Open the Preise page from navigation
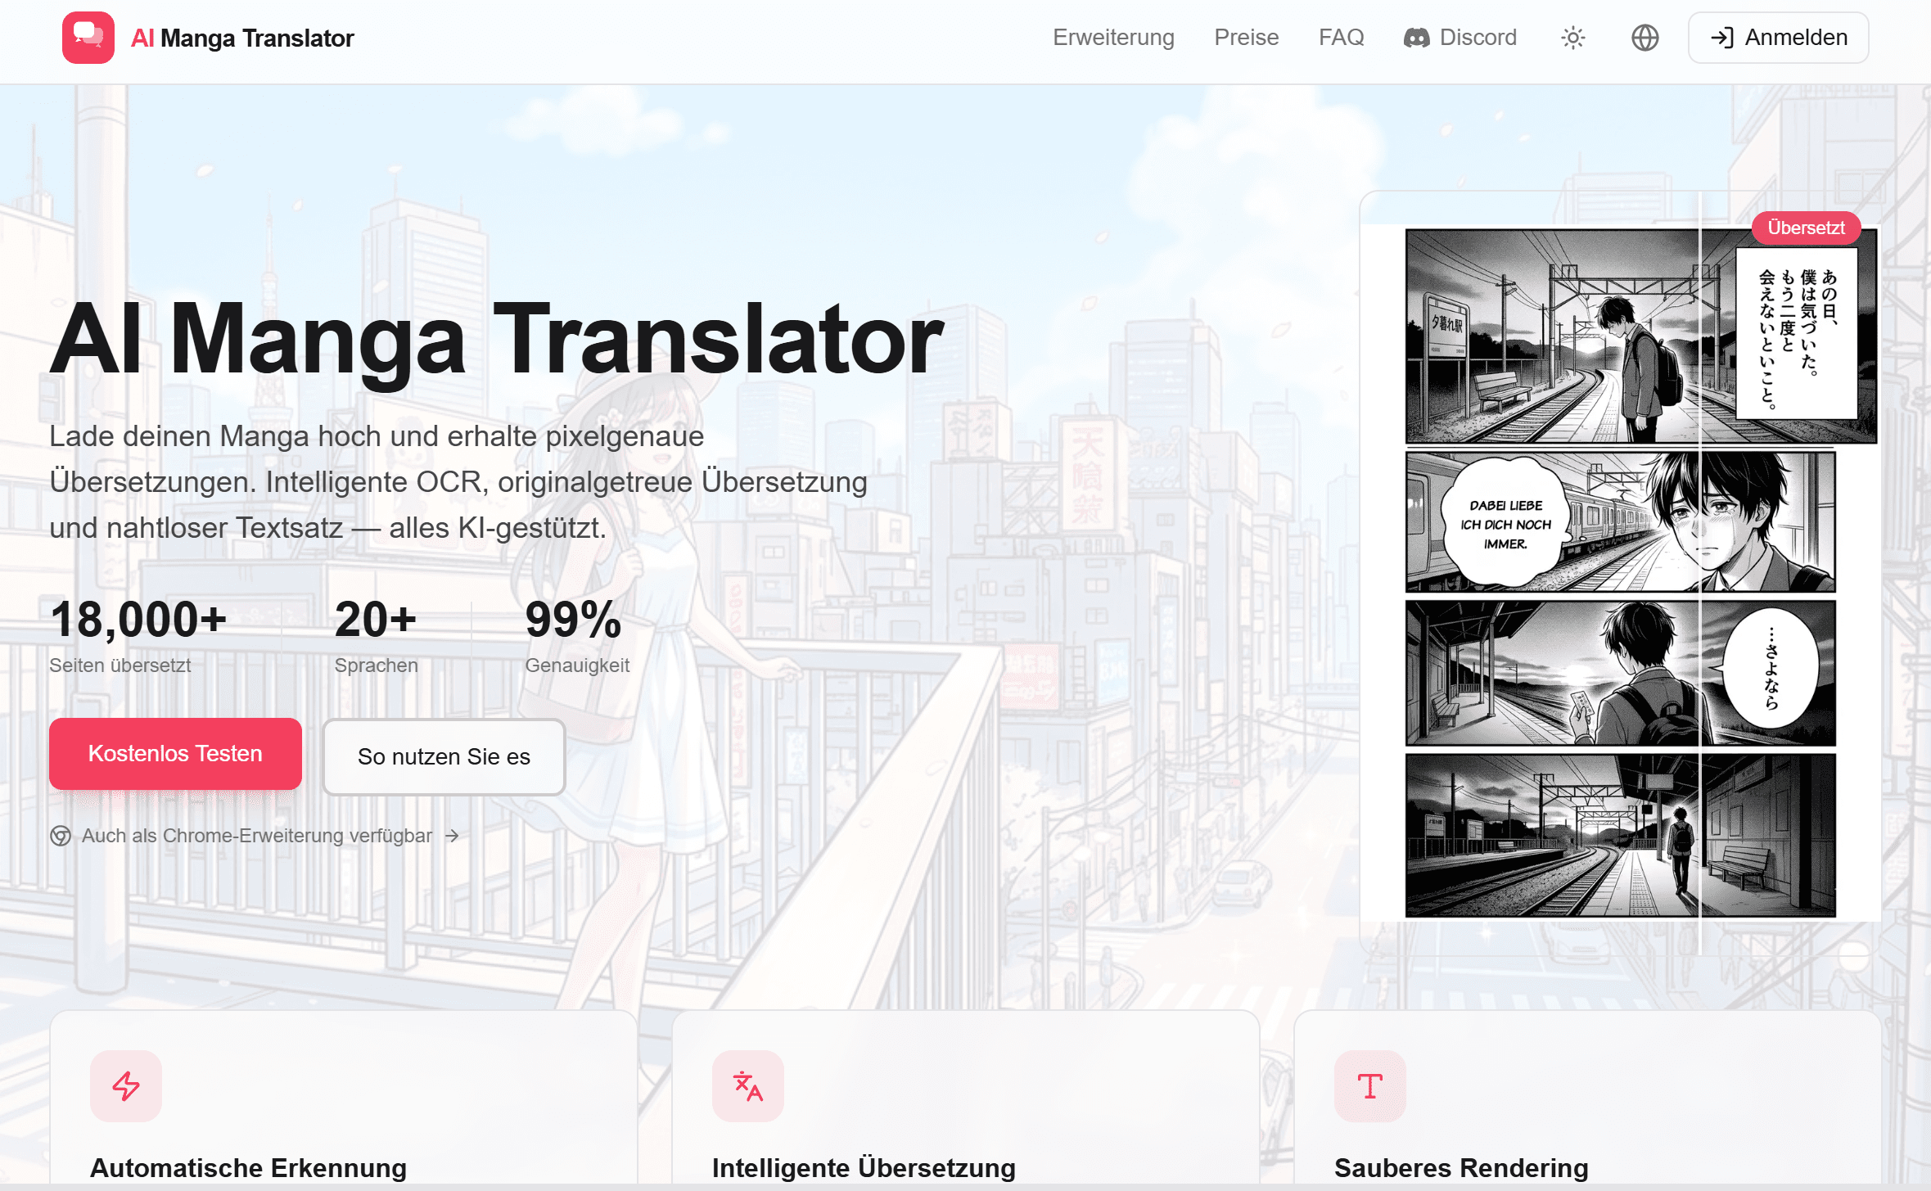This screenshot has height=1191, width=1931. click(x=1246, y=37)
